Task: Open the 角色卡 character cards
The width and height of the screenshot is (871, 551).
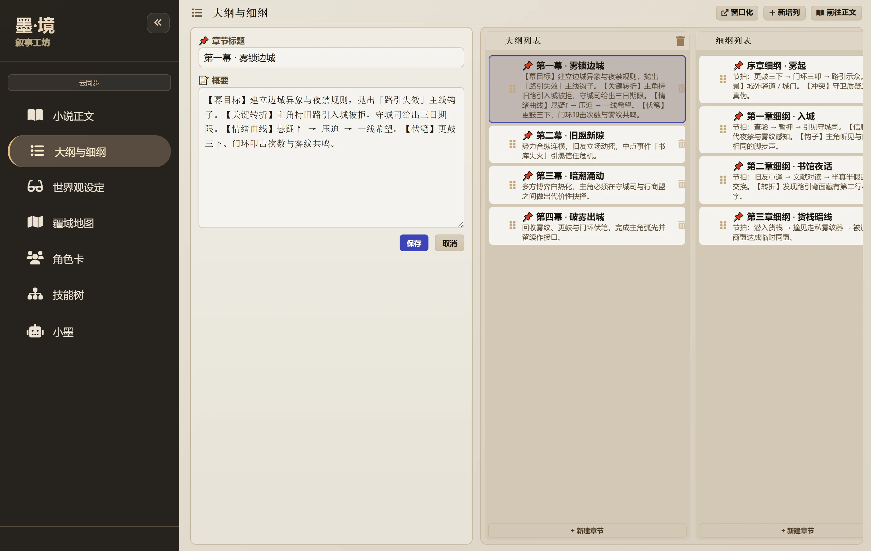Action: coord(89,259)
